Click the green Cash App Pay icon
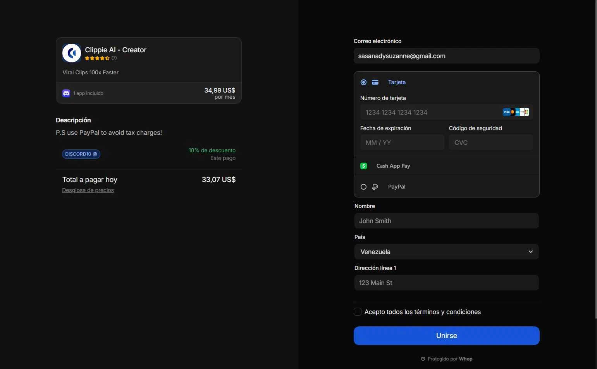 click(x=363, y=166)
